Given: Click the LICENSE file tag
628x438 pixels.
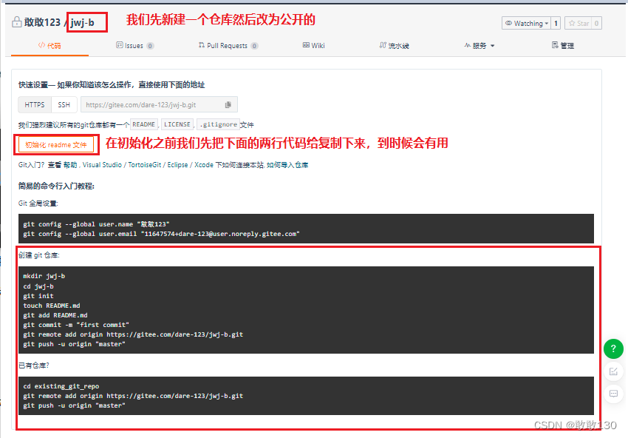Looking at the screenshot, I should point(177,124).
